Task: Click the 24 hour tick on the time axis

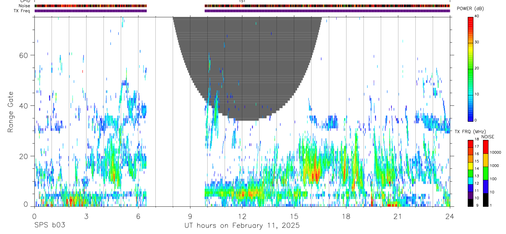Action: [x=450, y=216]
